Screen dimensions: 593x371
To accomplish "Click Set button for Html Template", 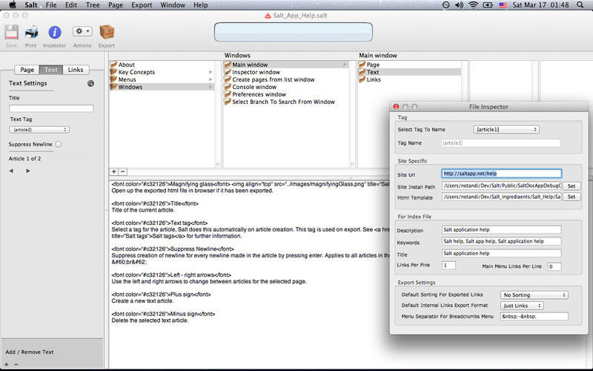I will coord(572,197).
